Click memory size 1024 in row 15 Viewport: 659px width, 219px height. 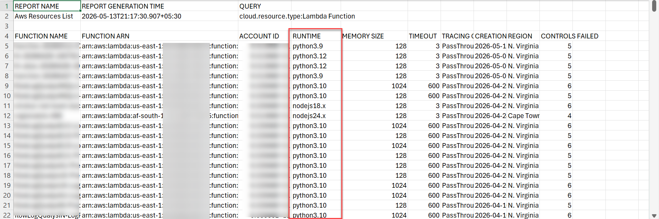(x=374, y=146)
